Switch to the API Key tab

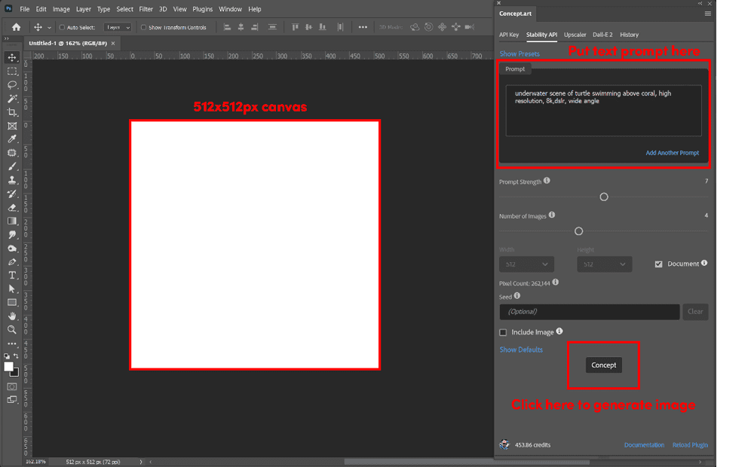click(509, 35)
